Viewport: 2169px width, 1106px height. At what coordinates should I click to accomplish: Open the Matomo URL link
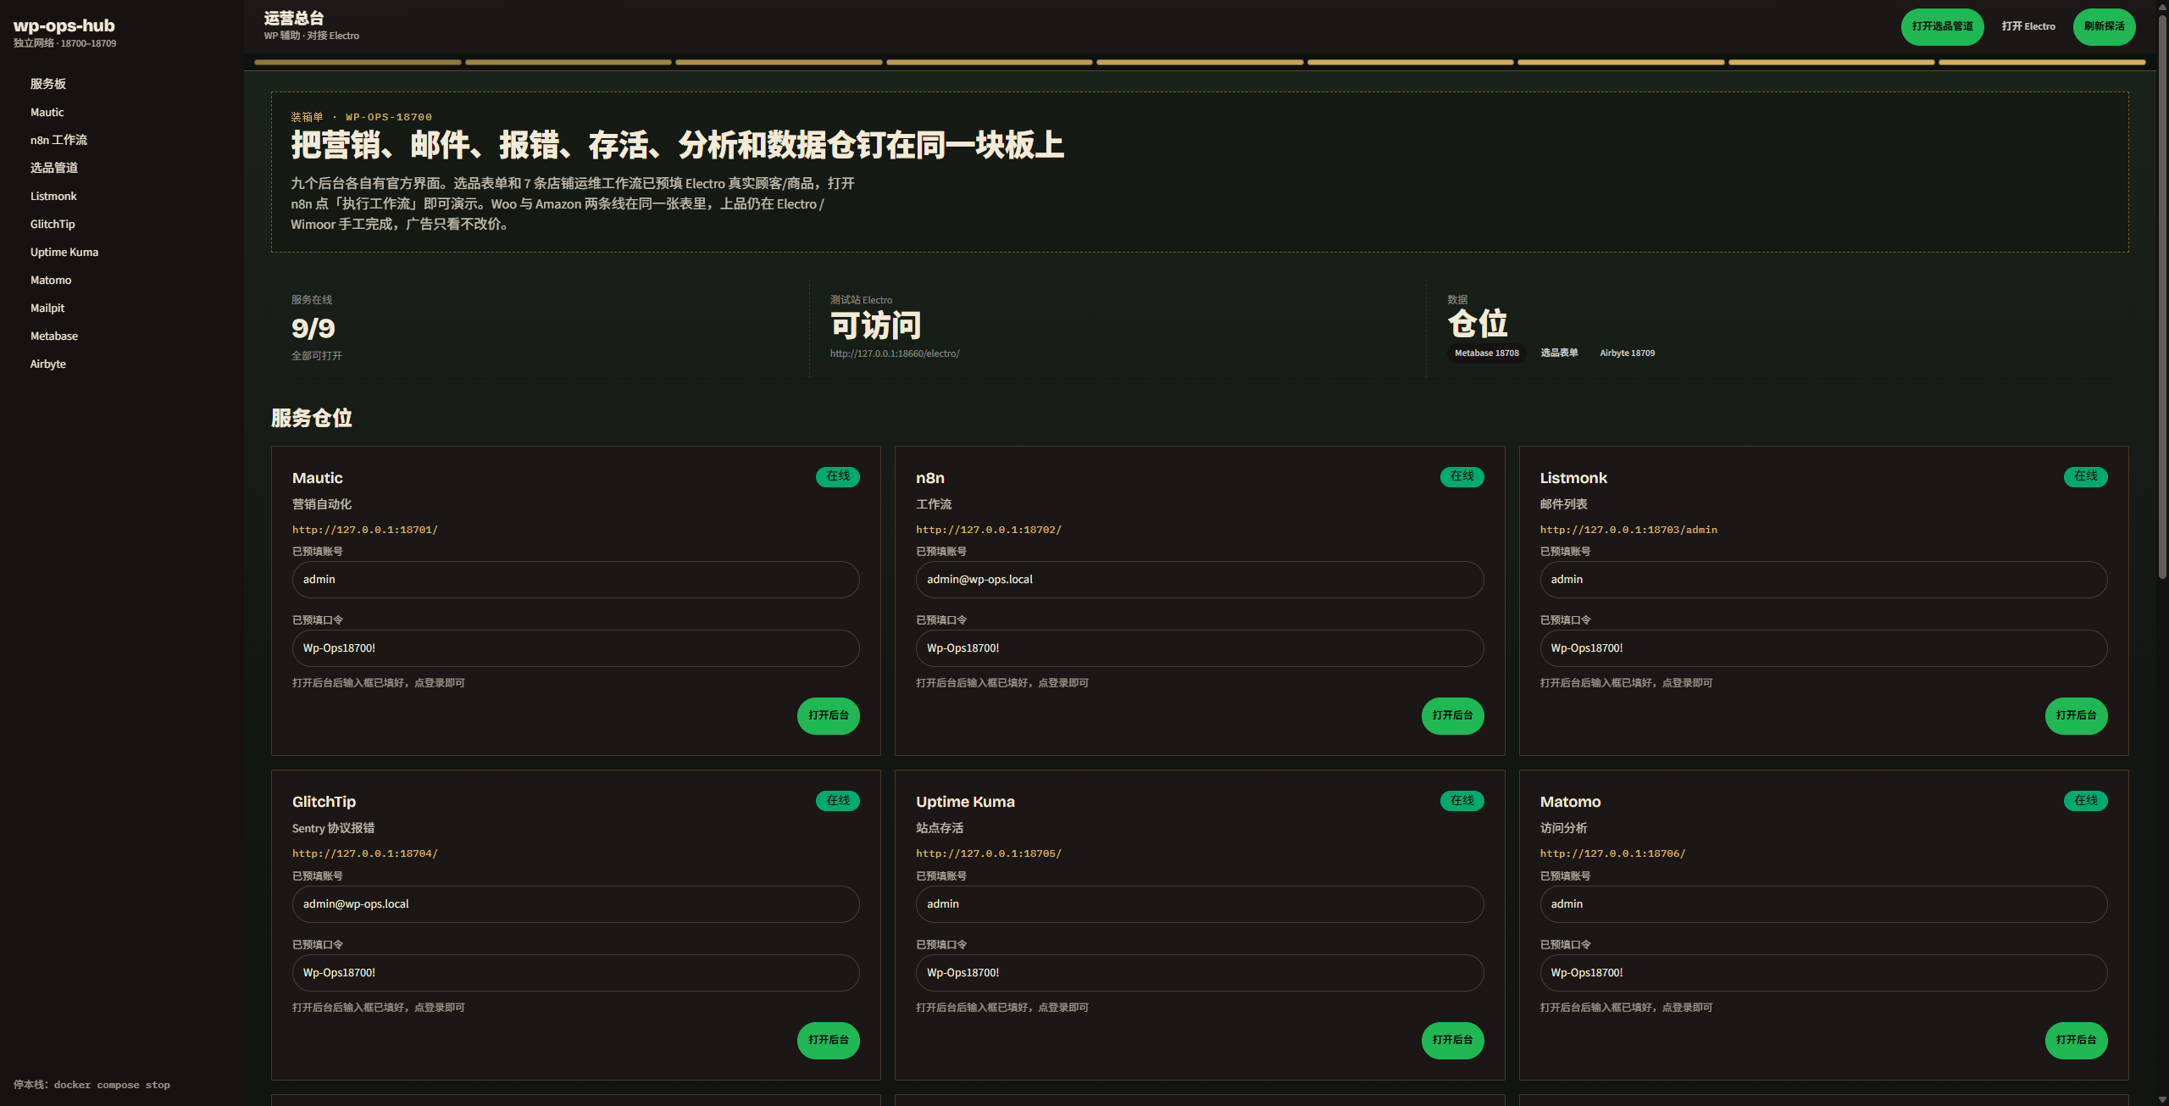1612,853
